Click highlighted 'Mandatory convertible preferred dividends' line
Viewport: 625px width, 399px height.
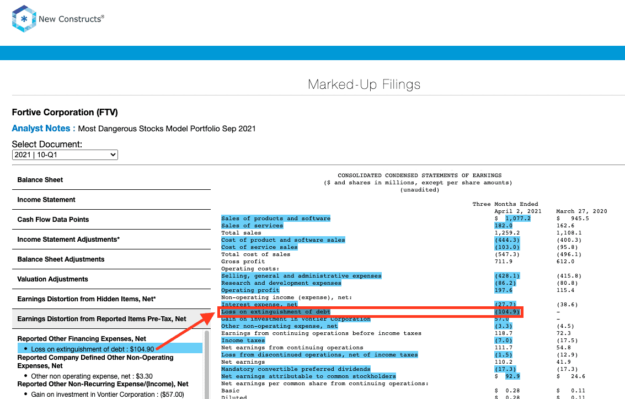pyautogui.click(x=296, y=369)
